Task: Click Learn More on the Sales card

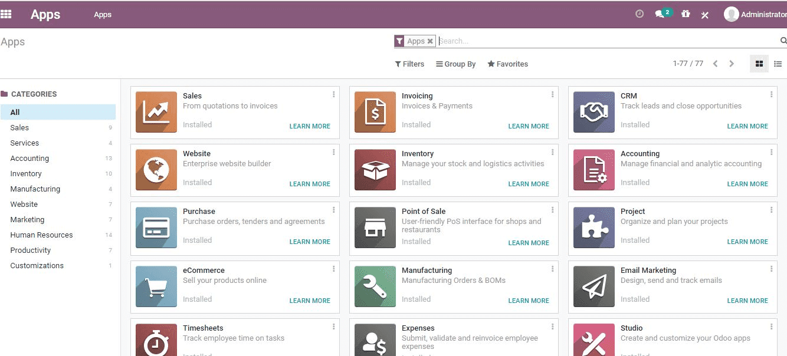Action: 310,126
